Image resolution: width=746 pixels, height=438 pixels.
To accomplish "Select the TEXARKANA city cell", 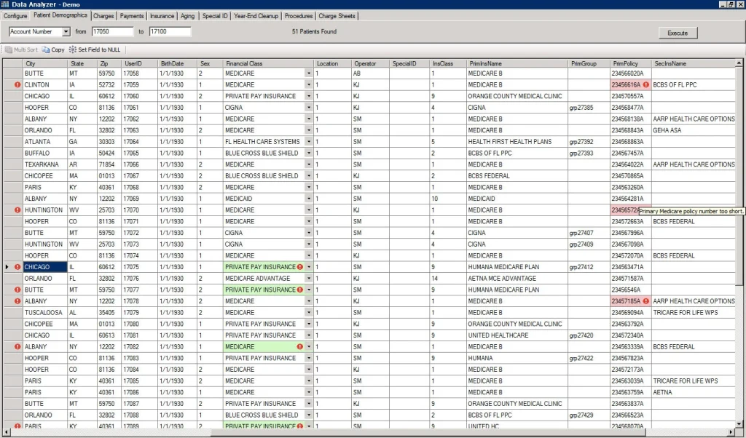I will pos(45,164).
